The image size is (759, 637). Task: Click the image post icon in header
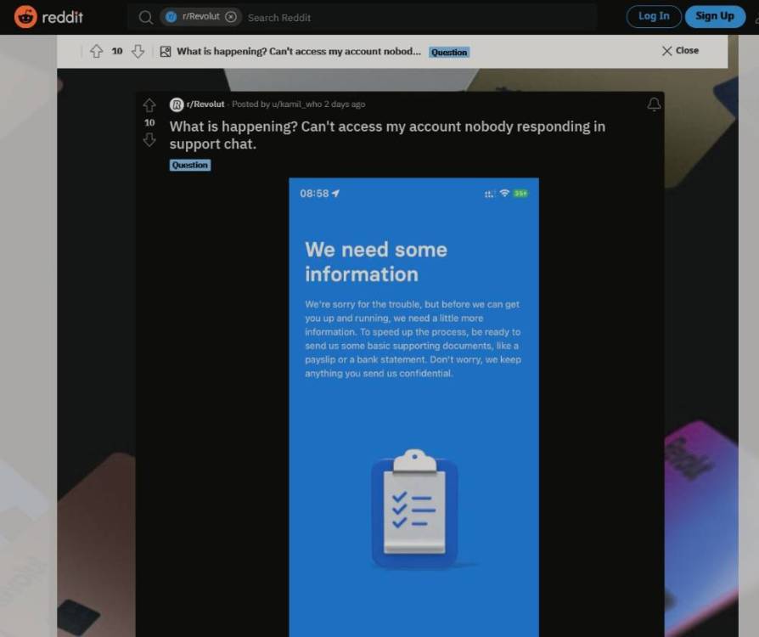tap(166, 51)
